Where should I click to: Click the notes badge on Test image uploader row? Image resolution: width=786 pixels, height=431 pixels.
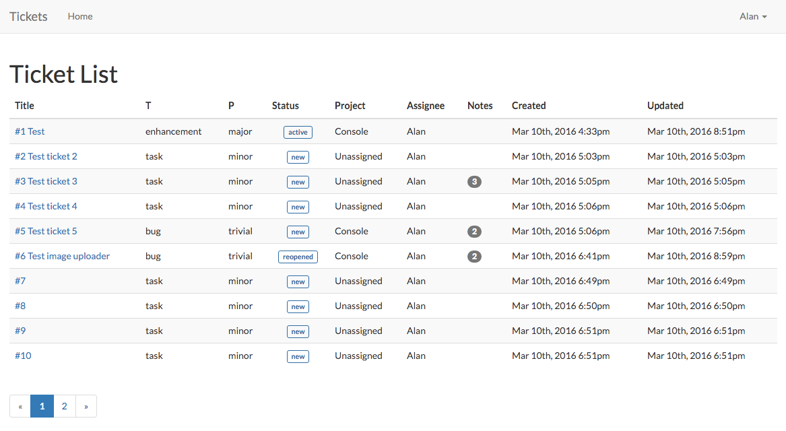pyautogui.click(x=474, y=257)
